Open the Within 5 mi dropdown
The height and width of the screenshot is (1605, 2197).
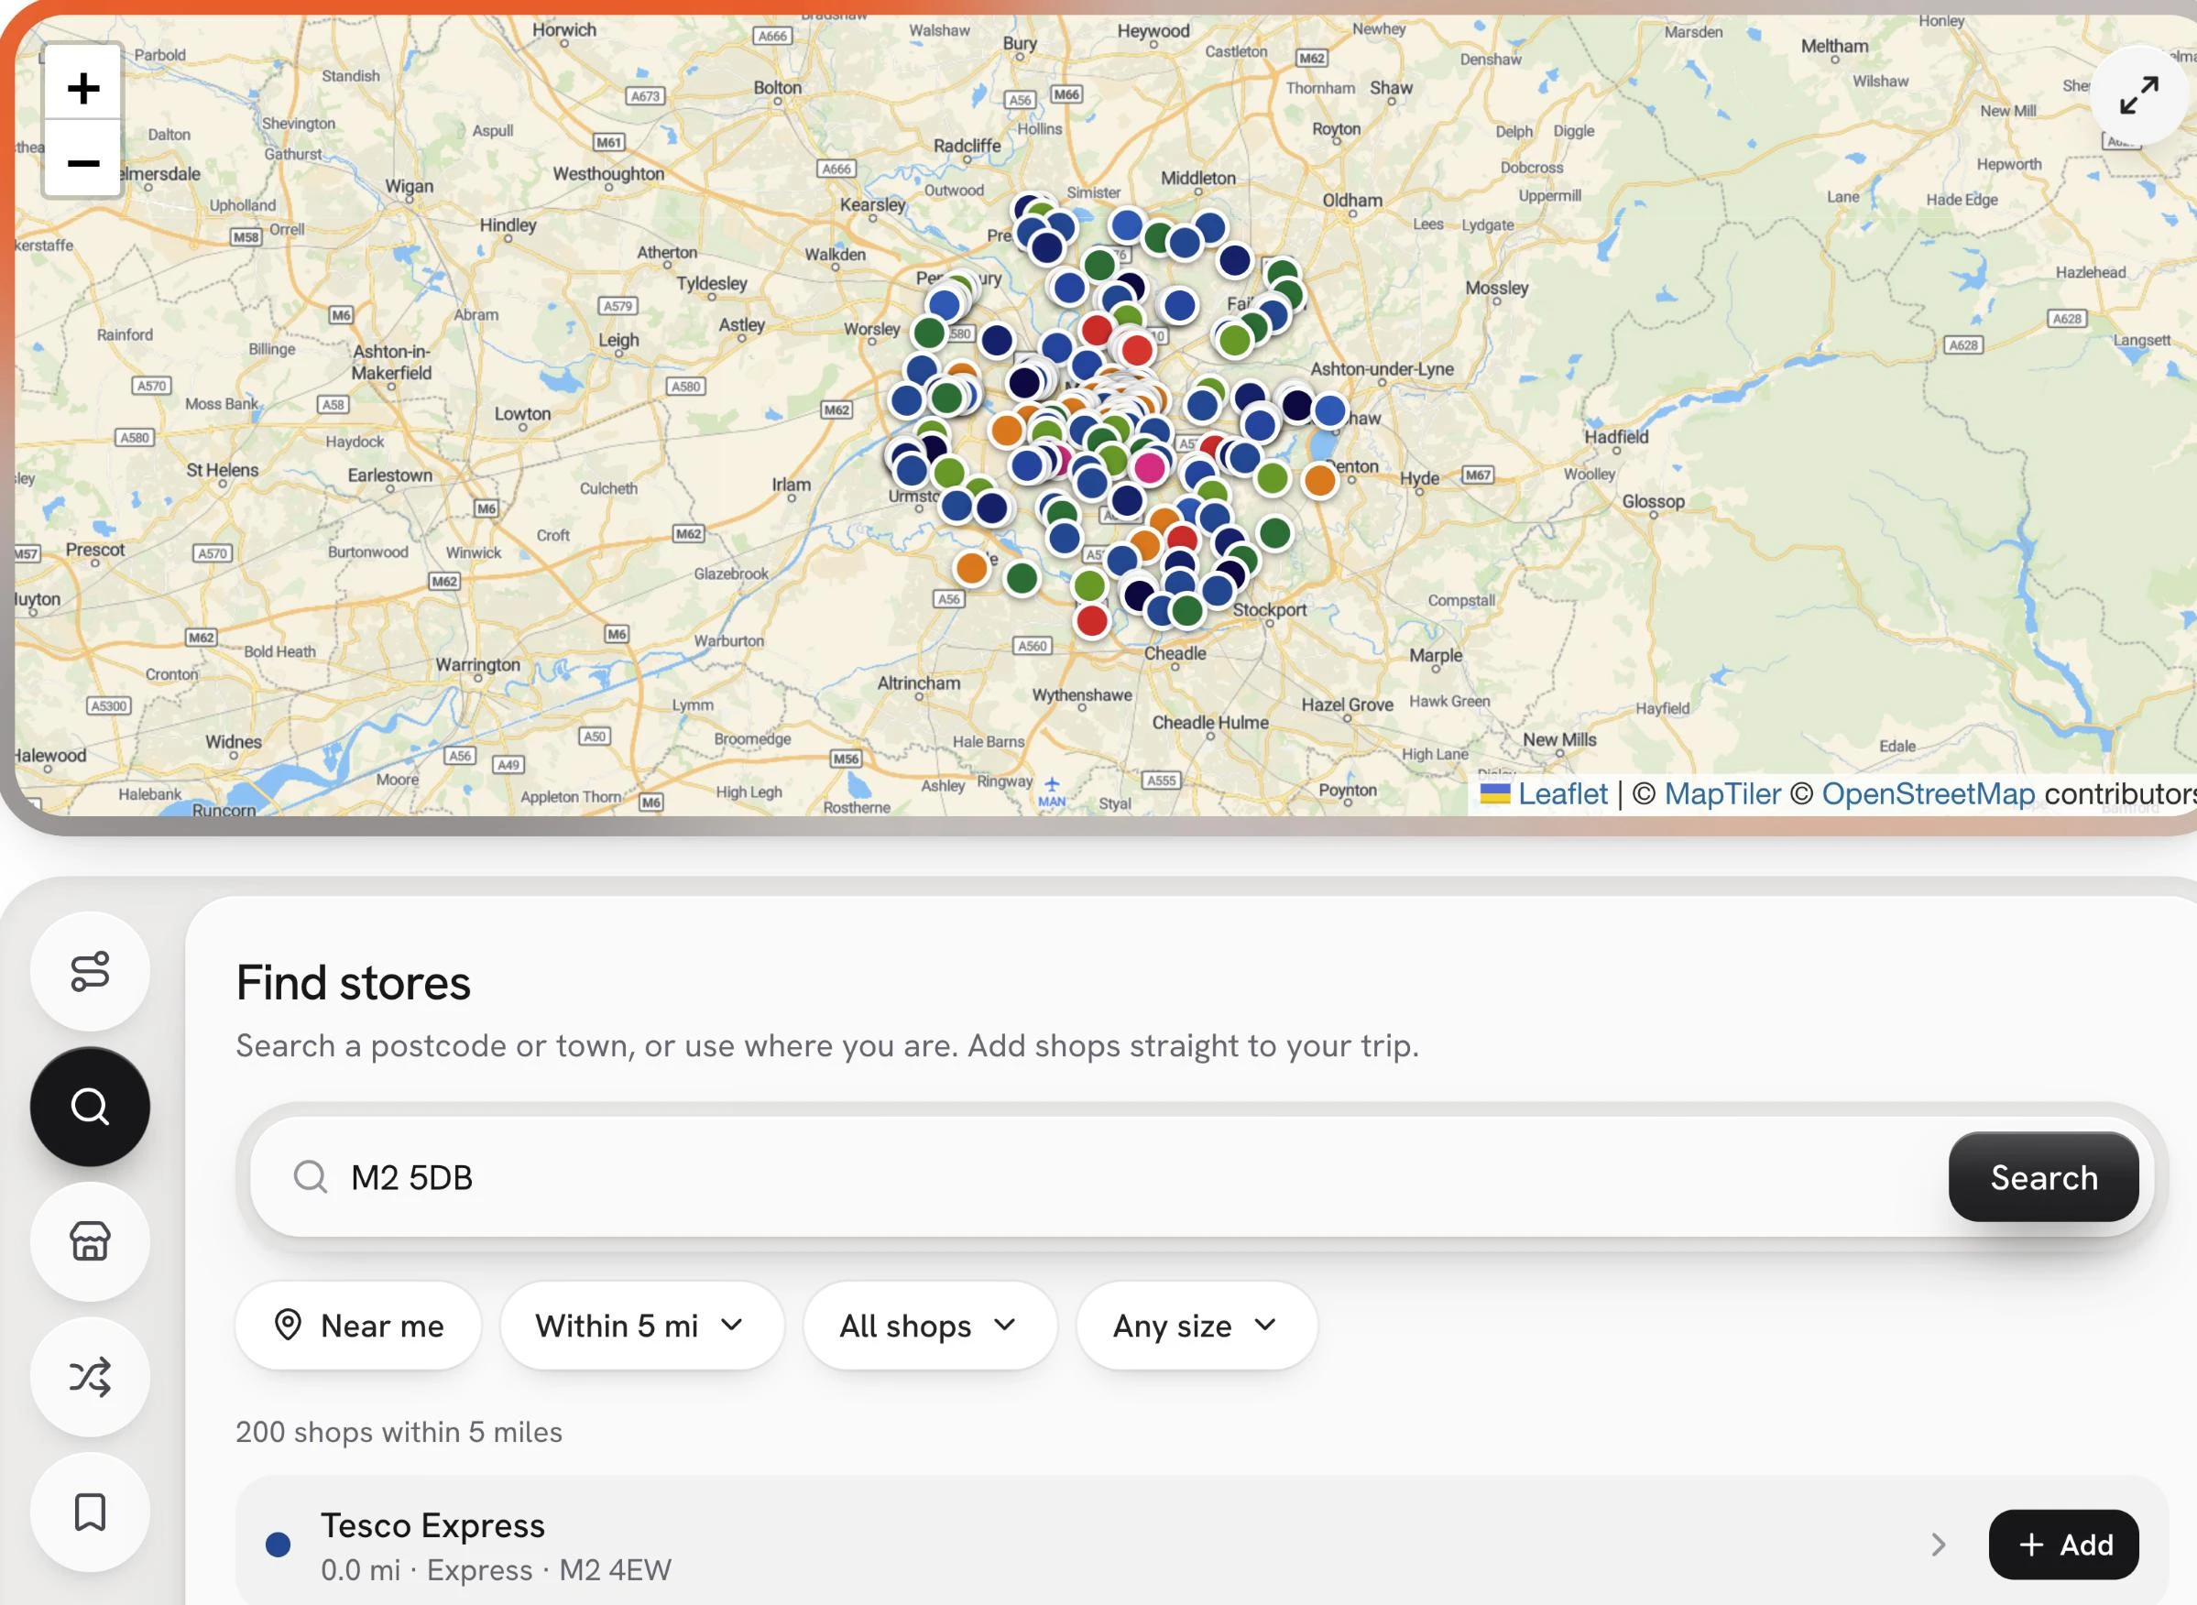tap(641, 1326)
